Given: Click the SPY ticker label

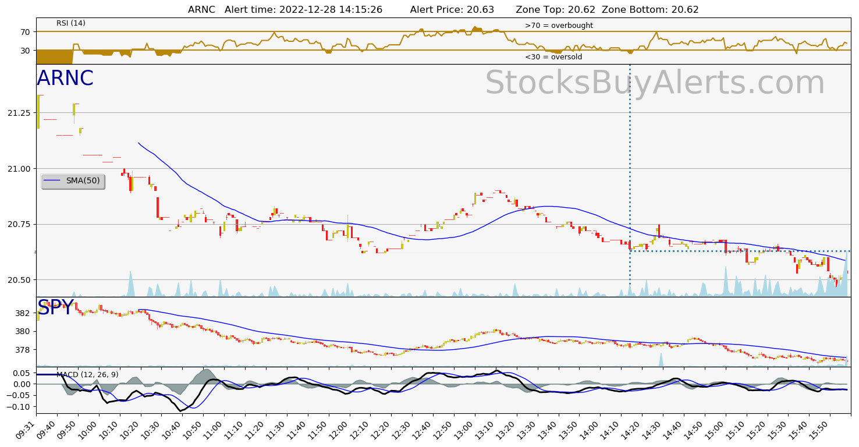Looking at the screenshot, I should 55,307.
